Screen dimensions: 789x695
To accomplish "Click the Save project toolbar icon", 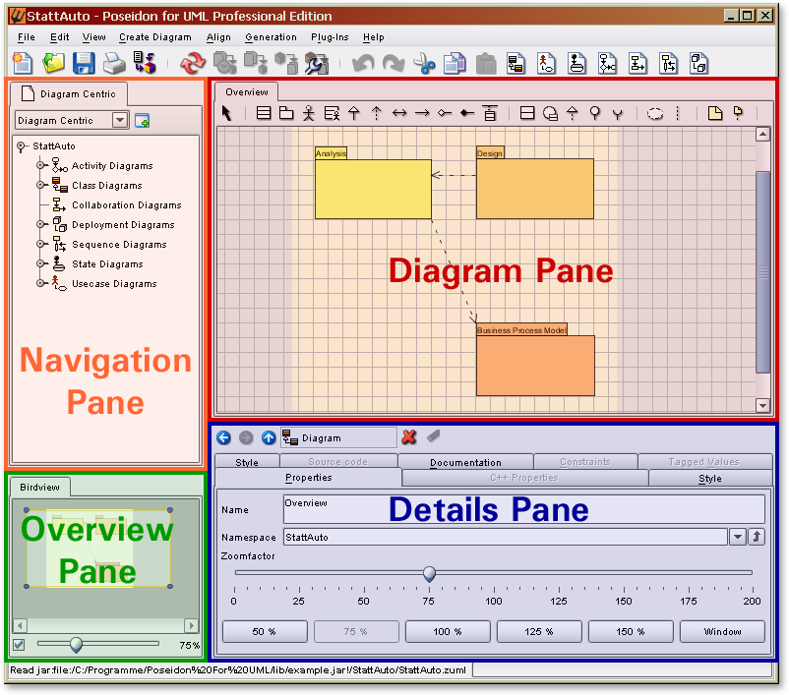I will pyautogui.click(x=84, y=64).
